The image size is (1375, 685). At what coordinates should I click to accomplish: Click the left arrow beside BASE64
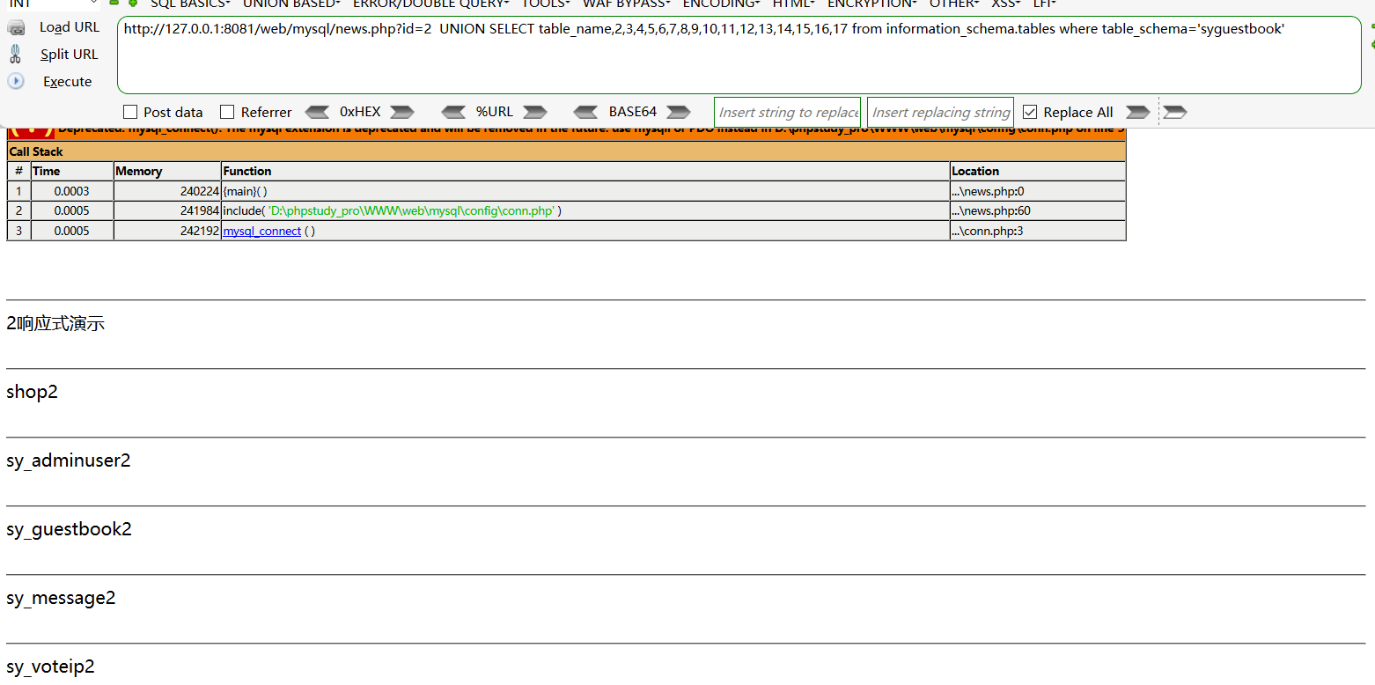(x=585, y=112)
